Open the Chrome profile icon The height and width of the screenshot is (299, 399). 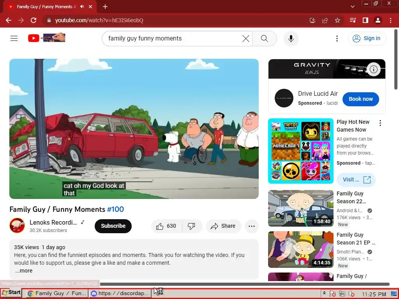(x=378, y=20)
